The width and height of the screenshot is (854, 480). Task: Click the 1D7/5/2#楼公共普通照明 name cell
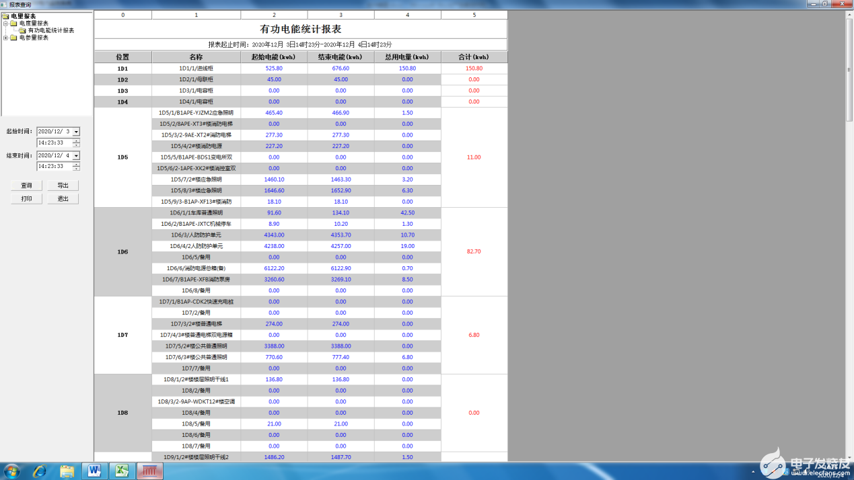[196, 346]
